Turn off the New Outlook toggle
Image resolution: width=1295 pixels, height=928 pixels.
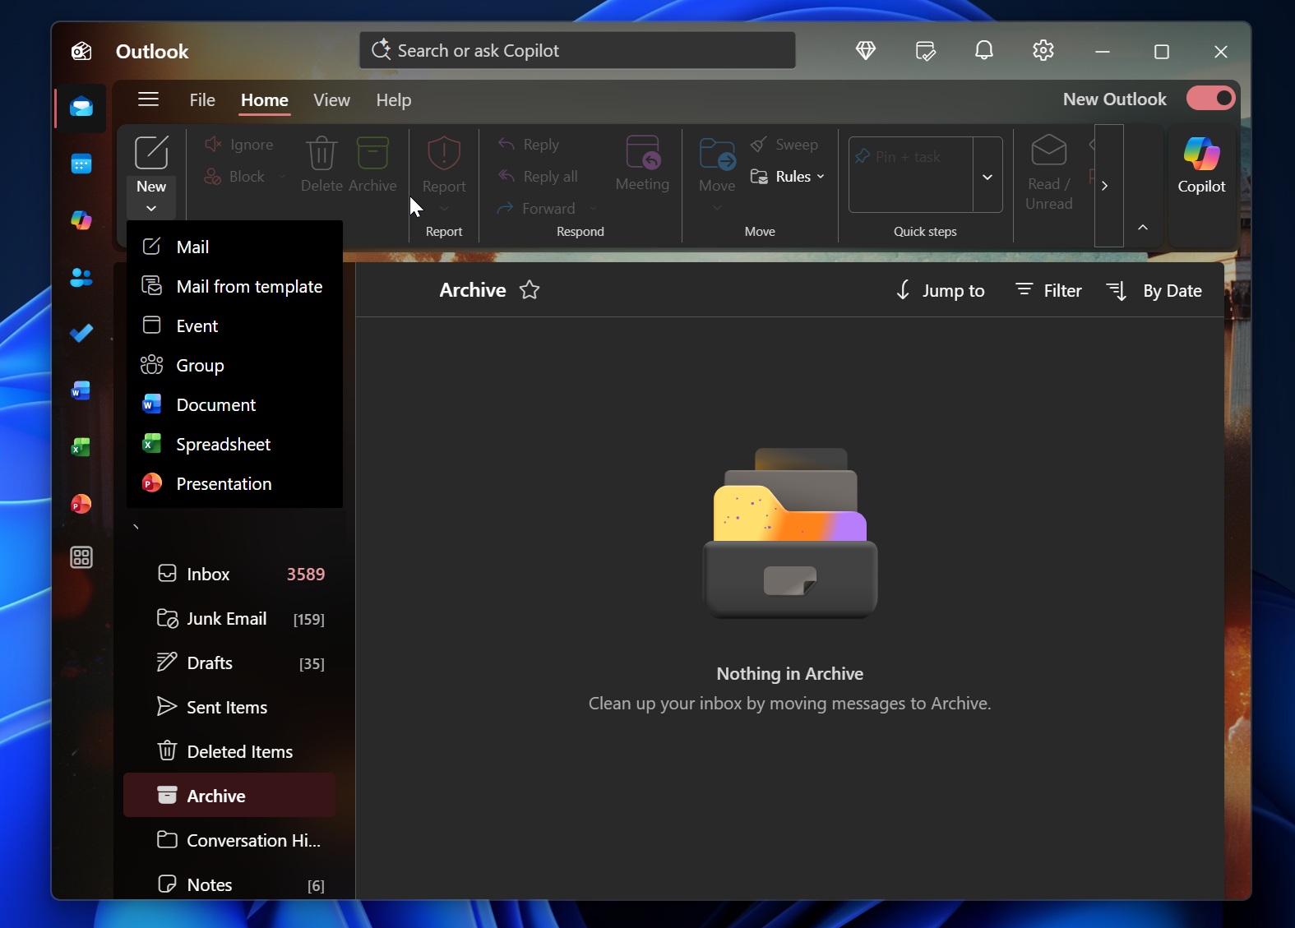[1211, 99]
